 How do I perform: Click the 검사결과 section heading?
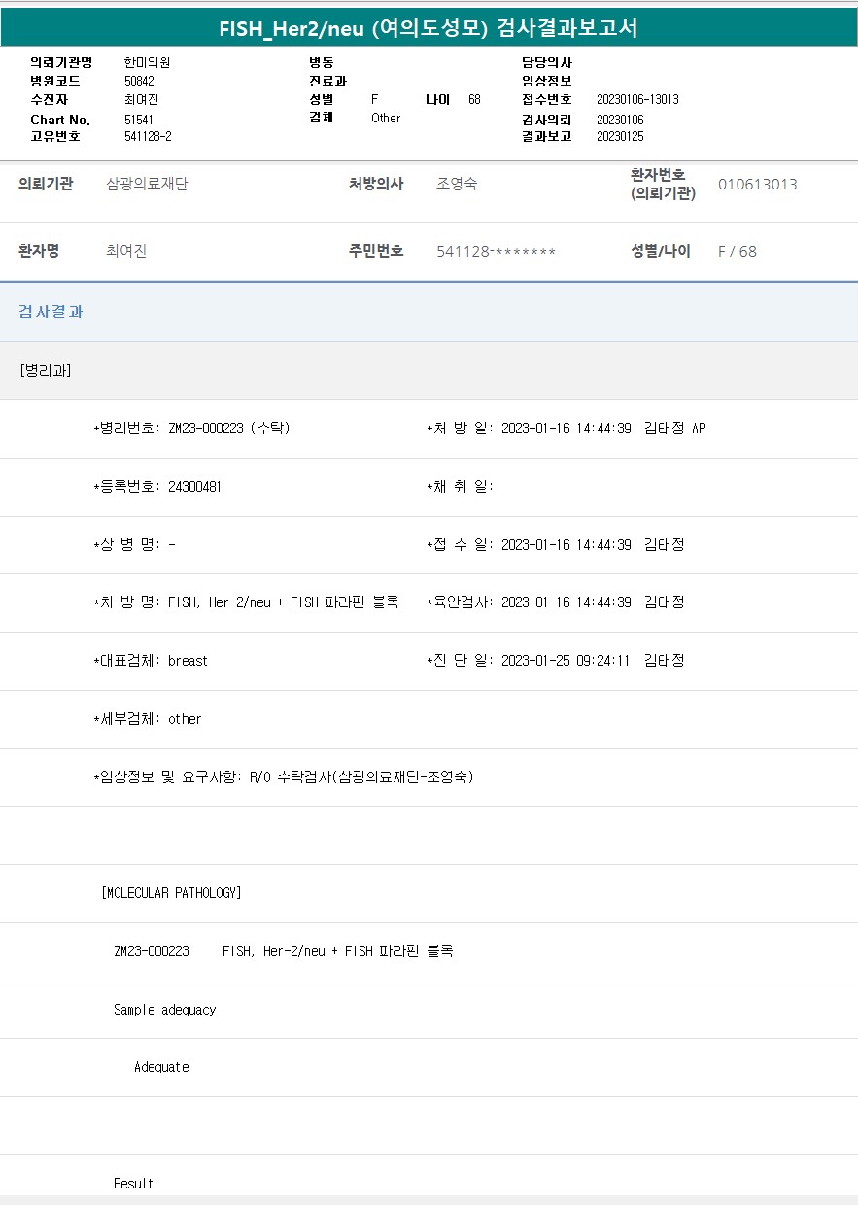point(51,312)
